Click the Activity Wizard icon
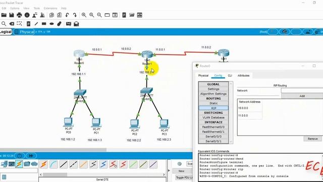 (x=35, y=15)
